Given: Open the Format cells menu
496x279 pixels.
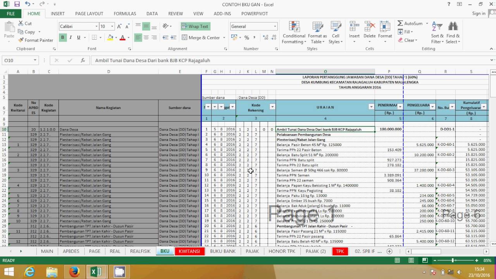Looking at the screenshot, I should [385, 32].
